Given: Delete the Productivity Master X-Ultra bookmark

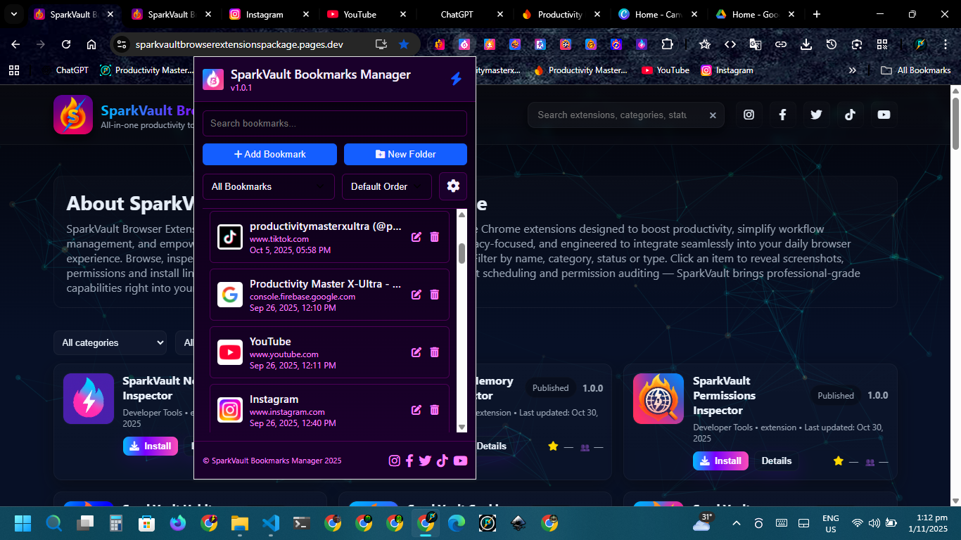Looking at the screenshot, I should (x=434, y=295).
